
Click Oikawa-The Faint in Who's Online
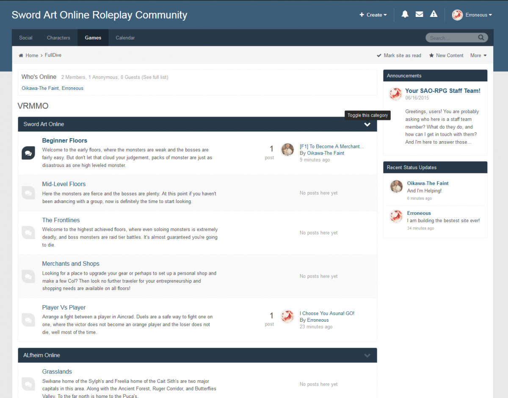coord(41,88)
